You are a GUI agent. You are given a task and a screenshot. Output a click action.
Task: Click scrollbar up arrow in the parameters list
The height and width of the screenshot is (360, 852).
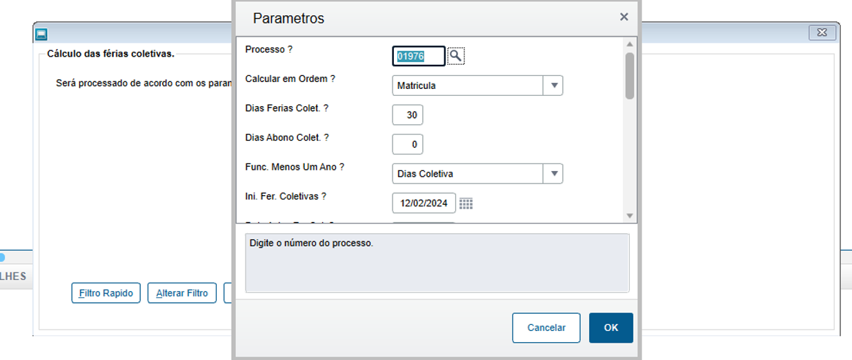coord(629,44)
